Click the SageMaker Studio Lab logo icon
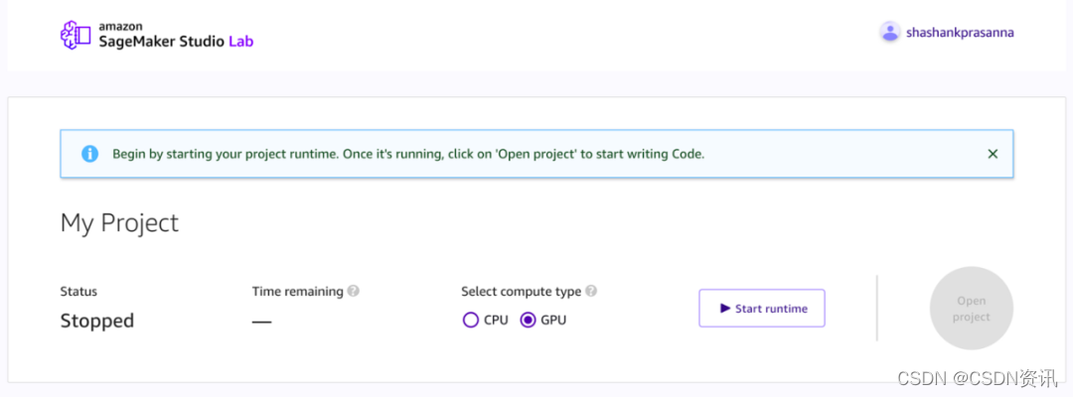The height and width of the screenshot is (397, 1073). (x=76, y=35)
